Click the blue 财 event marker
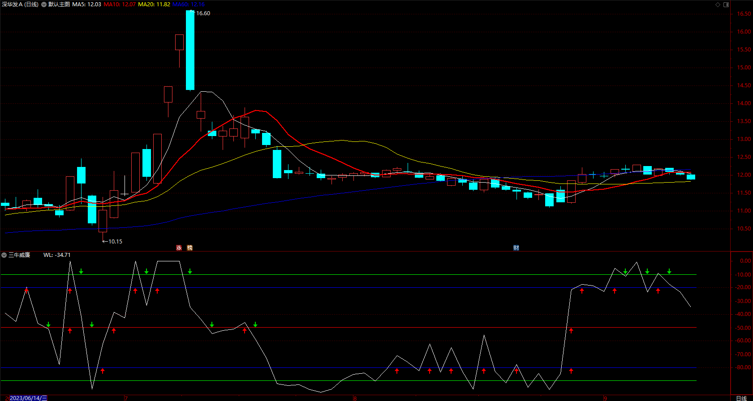The height and width of the screenshot is (401, 753). 516,247
